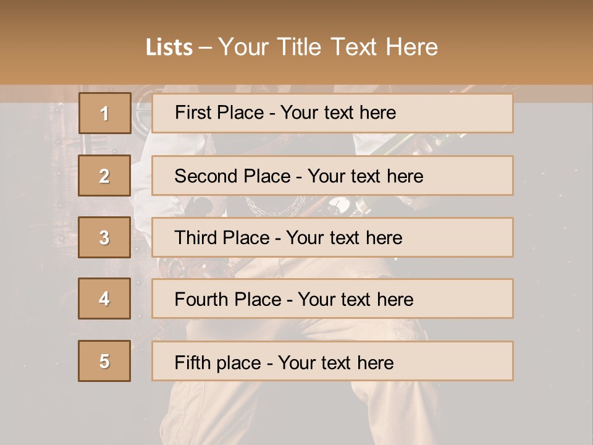
Task: Click 'Your text here' after First Place
Action: click(338, 112)
